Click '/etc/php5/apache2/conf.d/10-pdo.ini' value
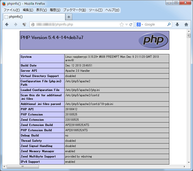This screenshot has width=193, height=171. (89, 104)
